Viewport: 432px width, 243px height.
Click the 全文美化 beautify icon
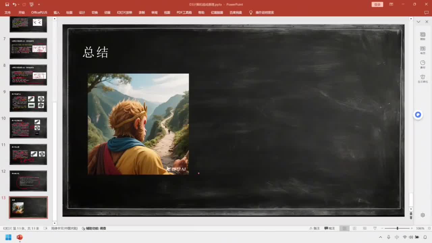tap(423, 79)
